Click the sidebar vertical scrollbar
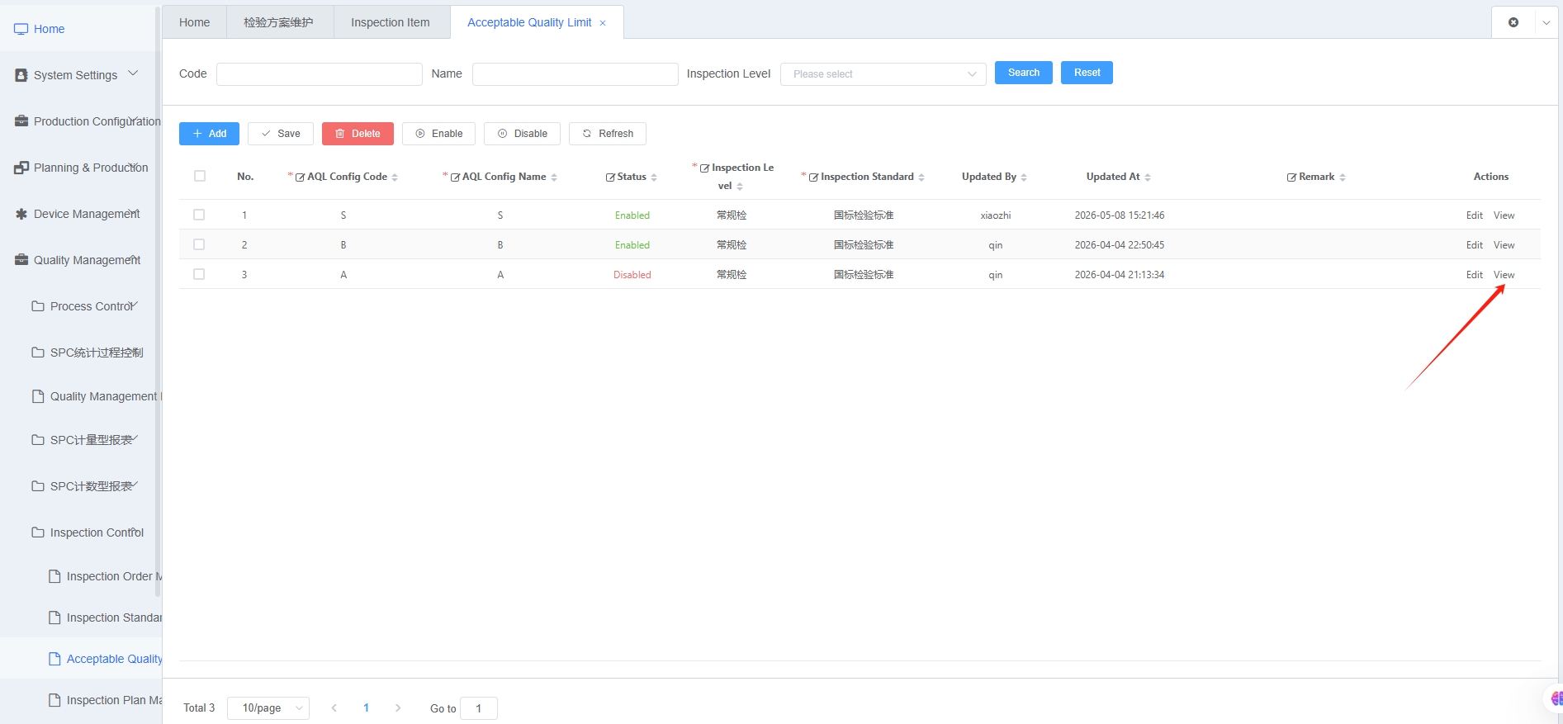The height and width of the screenshot is (724, 1563). (x=158, y=301)
